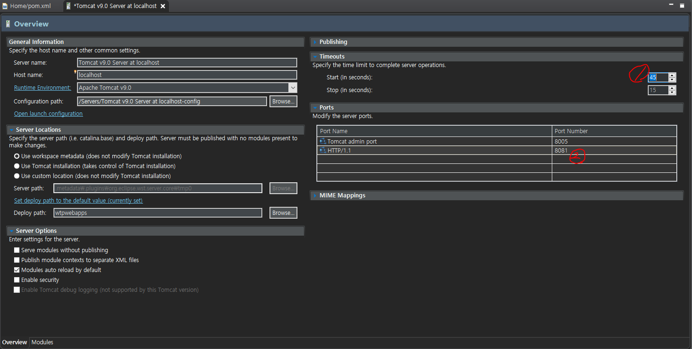The width and height of the screenshot is (692, 349).
Task: Open the Runtime Environment link
Action: pos(42,87)
